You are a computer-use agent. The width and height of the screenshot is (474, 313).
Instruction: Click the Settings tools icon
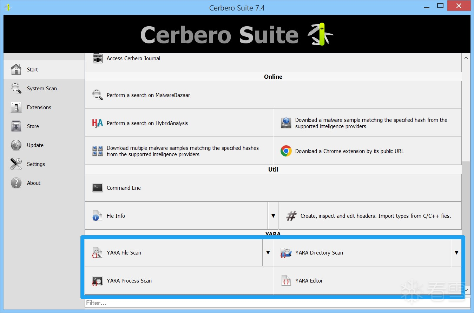pyautogui.click(x=16, y=164)
